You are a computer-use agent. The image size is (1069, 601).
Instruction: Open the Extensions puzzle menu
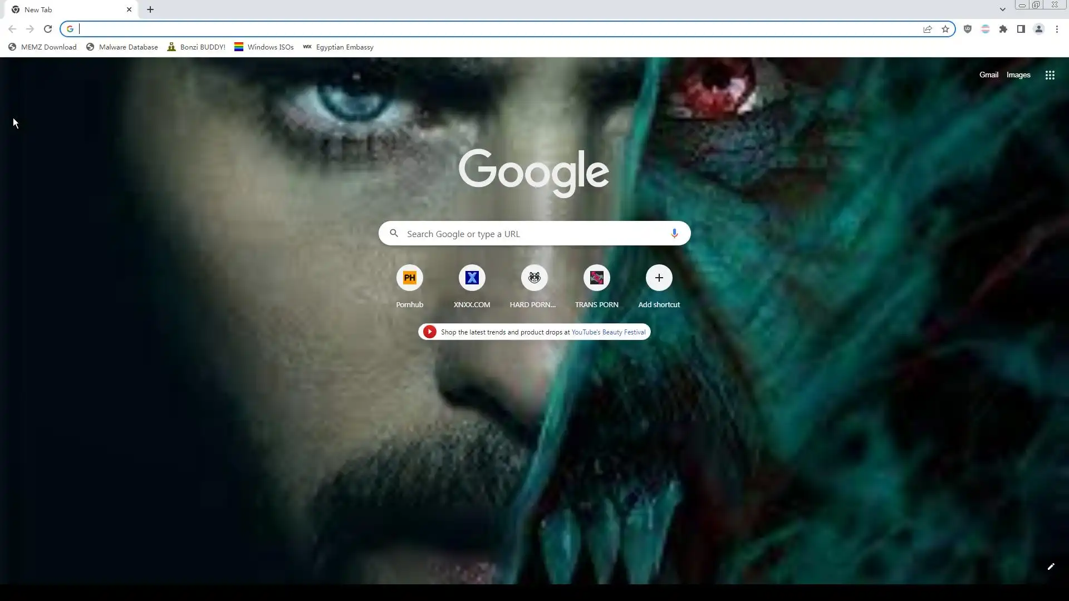[x=1003, y=29]
